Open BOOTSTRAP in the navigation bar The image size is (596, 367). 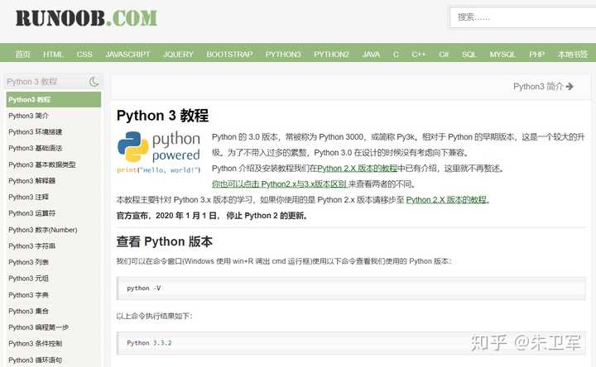pos(229,55)
